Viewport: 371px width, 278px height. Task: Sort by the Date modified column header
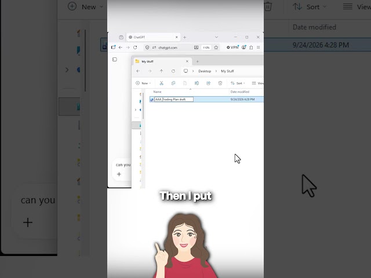click(x=239, y=92)
